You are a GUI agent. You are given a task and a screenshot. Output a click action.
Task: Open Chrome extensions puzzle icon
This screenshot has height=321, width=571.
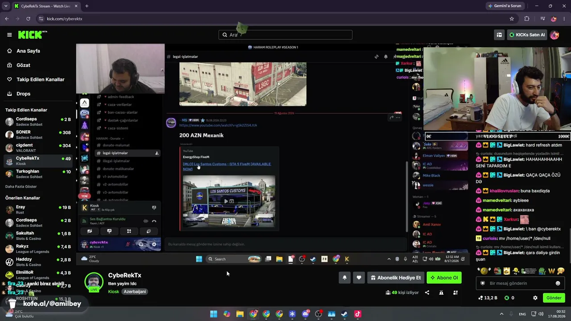point(527,19)
